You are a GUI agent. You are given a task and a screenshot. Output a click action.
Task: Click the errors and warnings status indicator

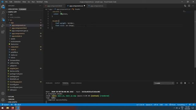(18, 105)
